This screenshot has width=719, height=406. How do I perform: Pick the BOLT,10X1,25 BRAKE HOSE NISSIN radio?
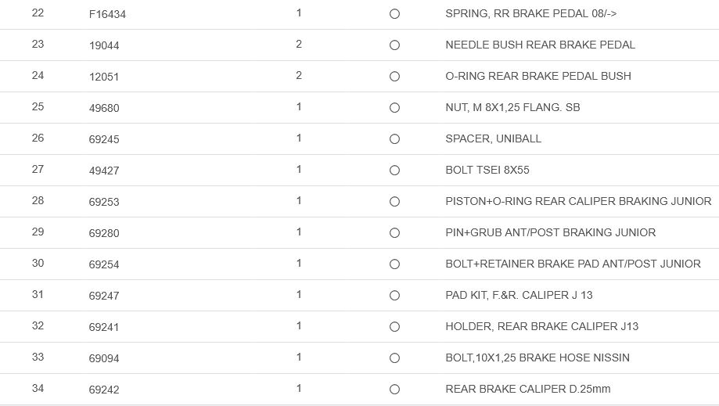pyautogui.click(x=394, y=358)
